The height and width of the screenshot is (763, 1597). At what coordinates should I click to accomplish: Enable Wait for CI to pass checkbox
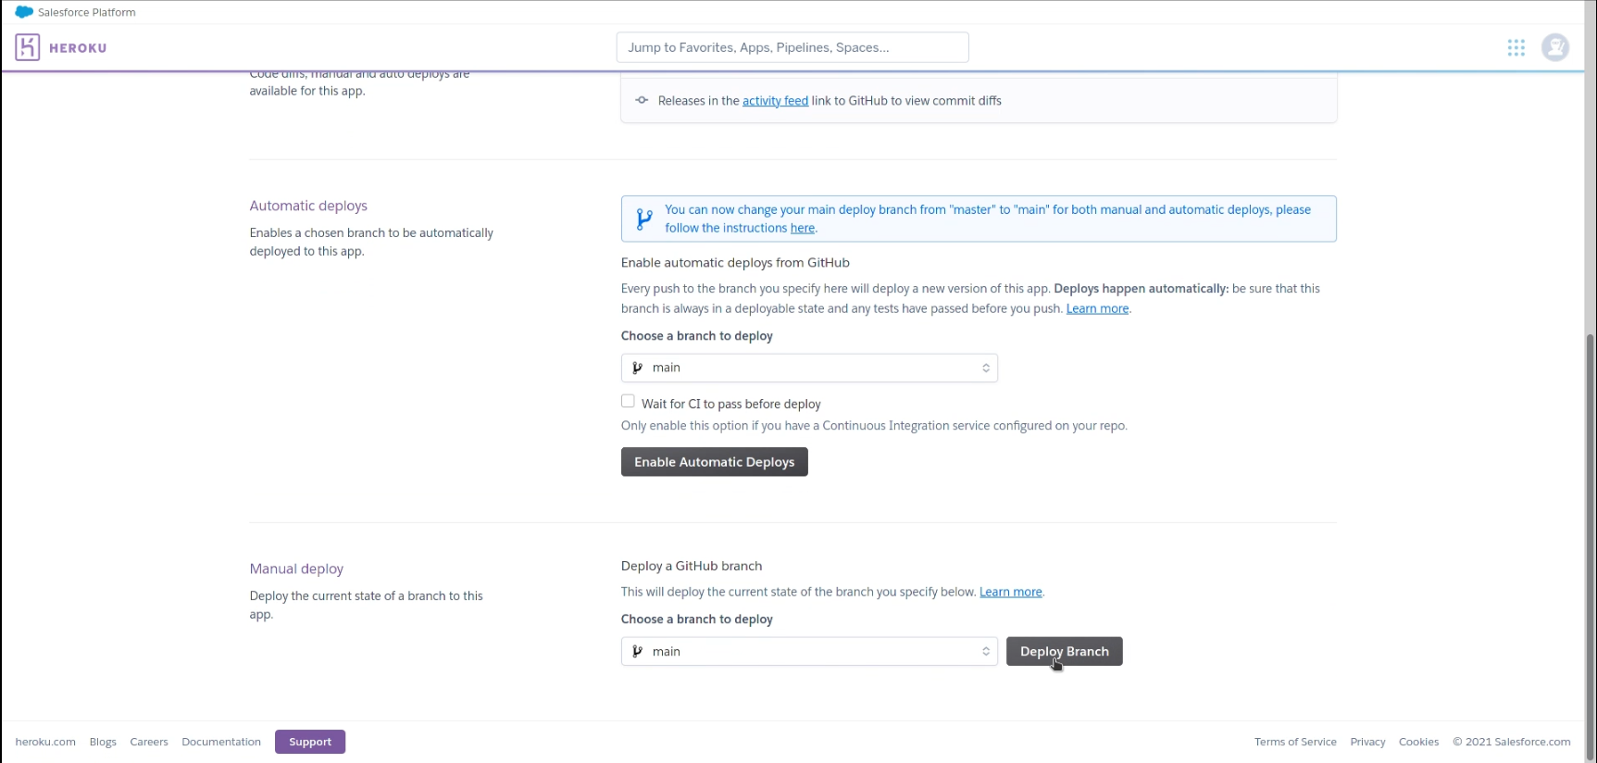[628, 402]
